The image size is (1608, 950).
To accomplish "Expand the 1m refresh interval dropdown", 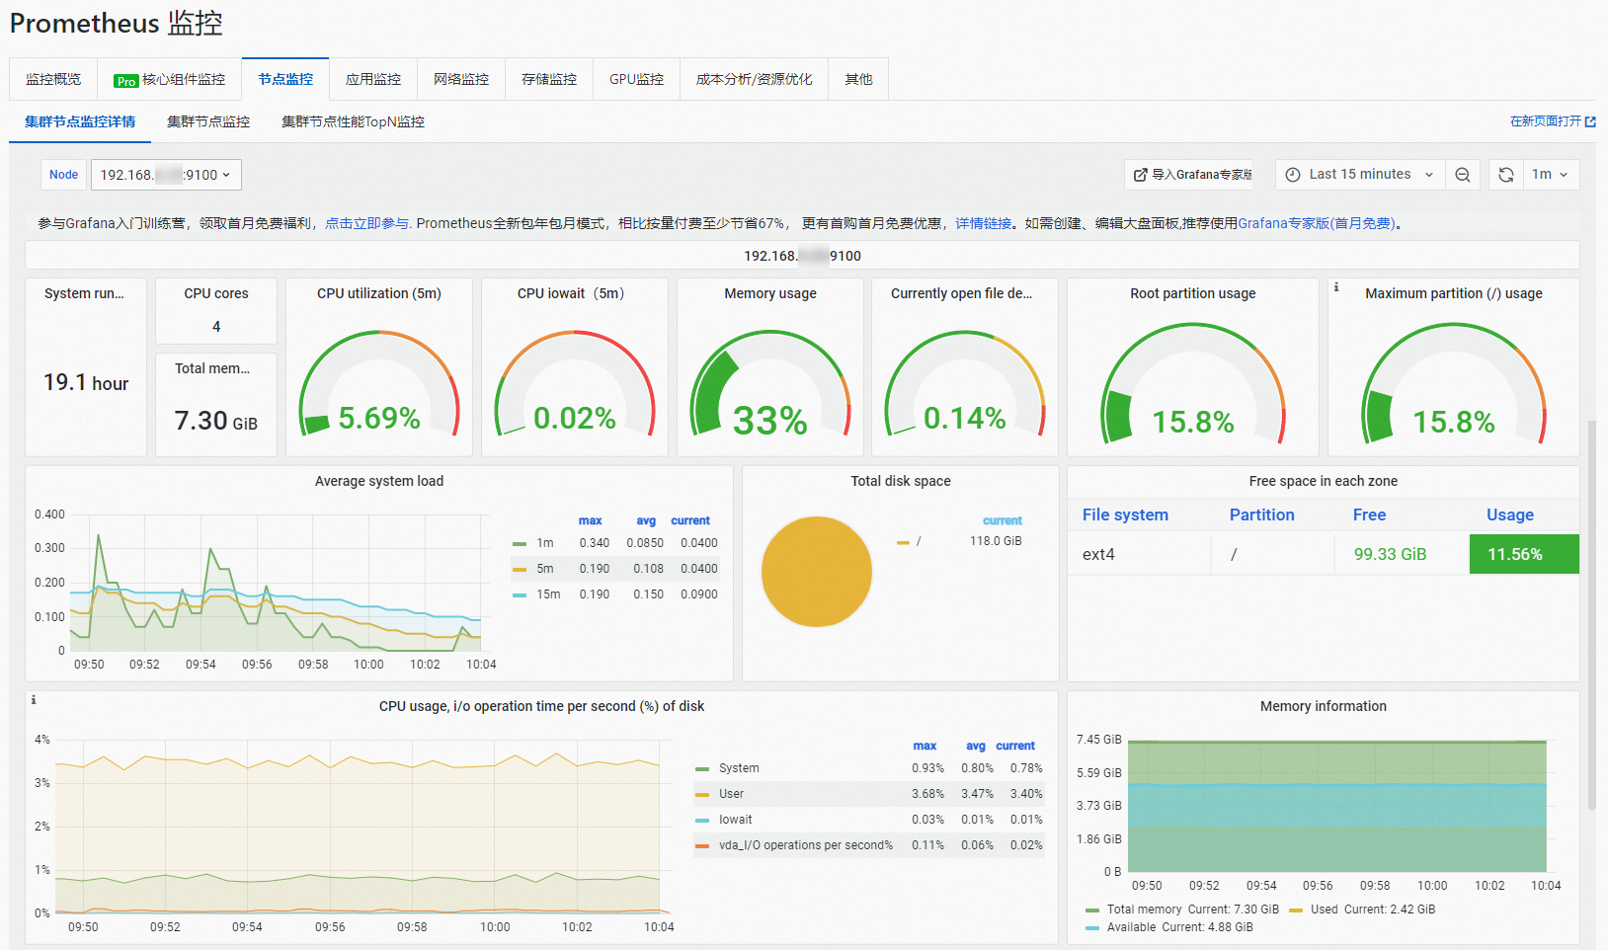I will point(1551,175).
